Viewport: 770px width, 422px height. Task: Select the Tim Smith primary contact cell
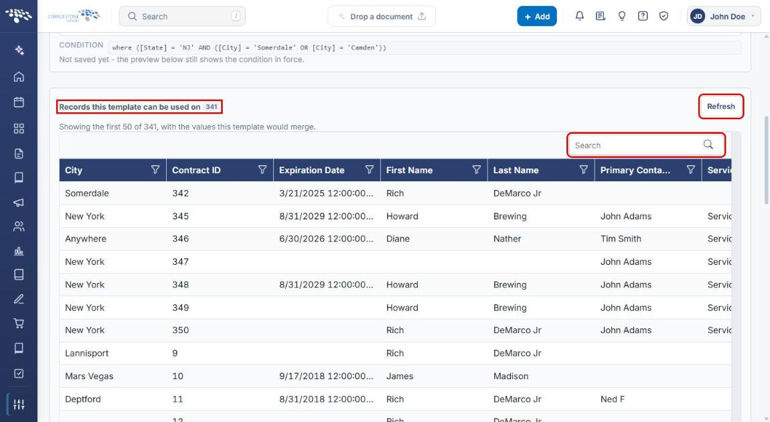pyautogui.click(x=648, y=239)
